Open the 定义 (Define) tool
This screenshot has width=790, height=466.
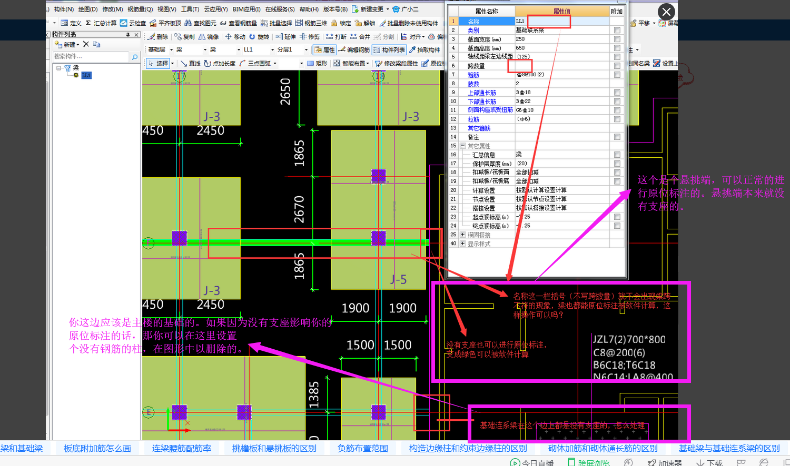(x=71, y=23)
